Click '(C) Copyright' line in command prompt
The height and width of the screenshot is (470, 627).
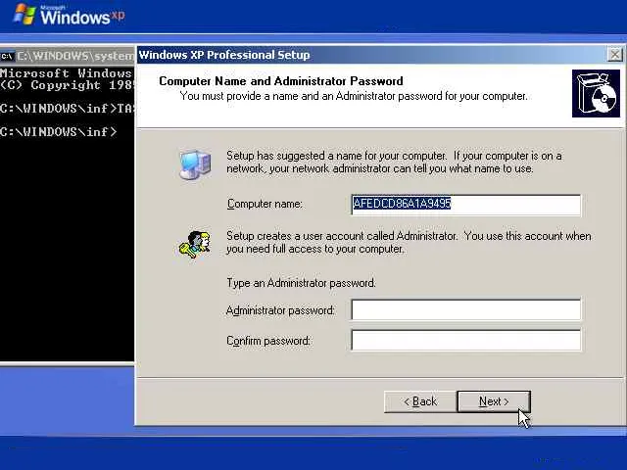66,85
